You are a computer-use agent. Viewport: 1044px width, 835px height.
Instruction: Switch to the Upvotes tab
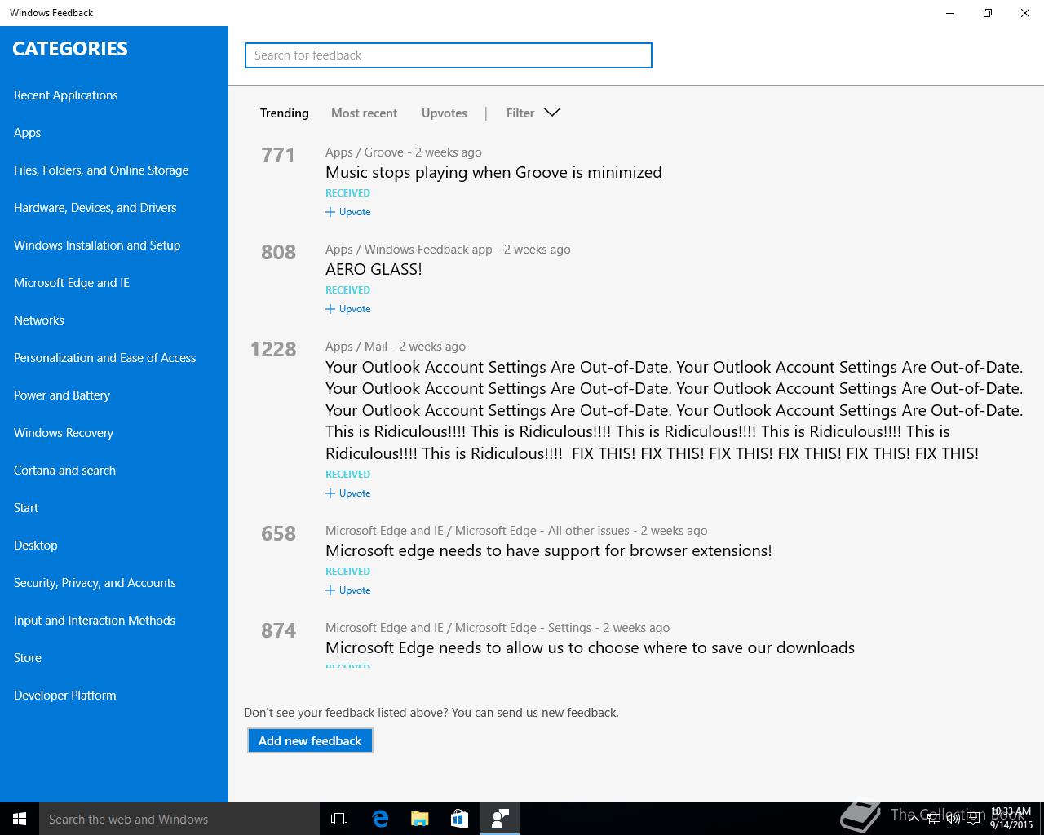point(445,113)
